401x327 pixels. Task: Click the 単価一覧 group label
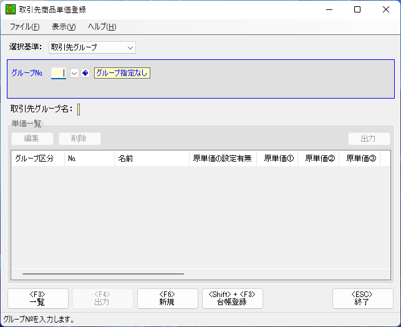(27, 124)
